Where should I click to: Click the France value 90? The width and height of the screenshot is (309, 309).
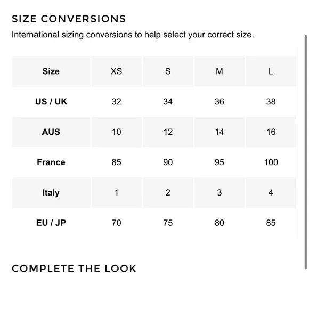click(x=168, y=162)
